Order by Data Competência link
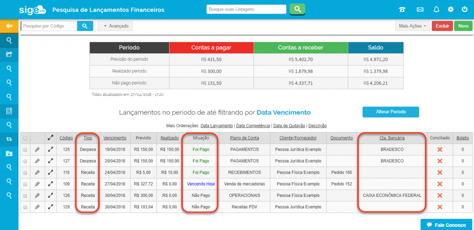This screenshot has height=230, width=474. click(253, 126)
